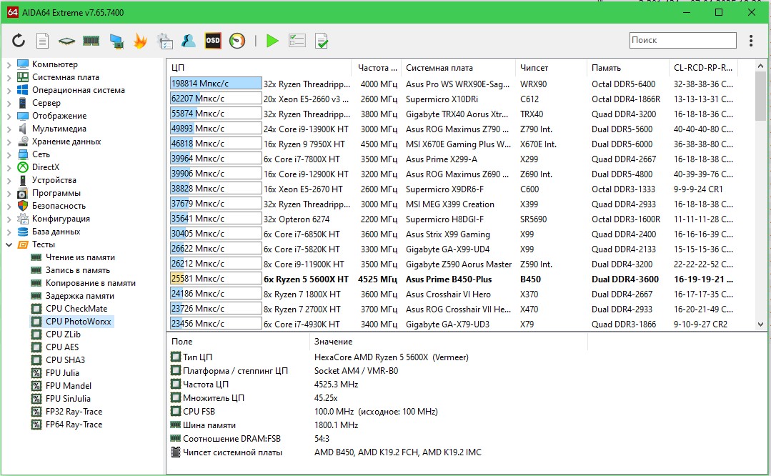Viewport: 771px width, 476px height.
Task: Open the Чтение из памяти test
Action: click(x=80, y=257)
